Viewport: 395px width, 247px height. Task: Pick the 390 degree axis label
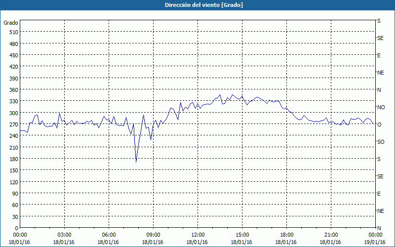coord(14,79)
